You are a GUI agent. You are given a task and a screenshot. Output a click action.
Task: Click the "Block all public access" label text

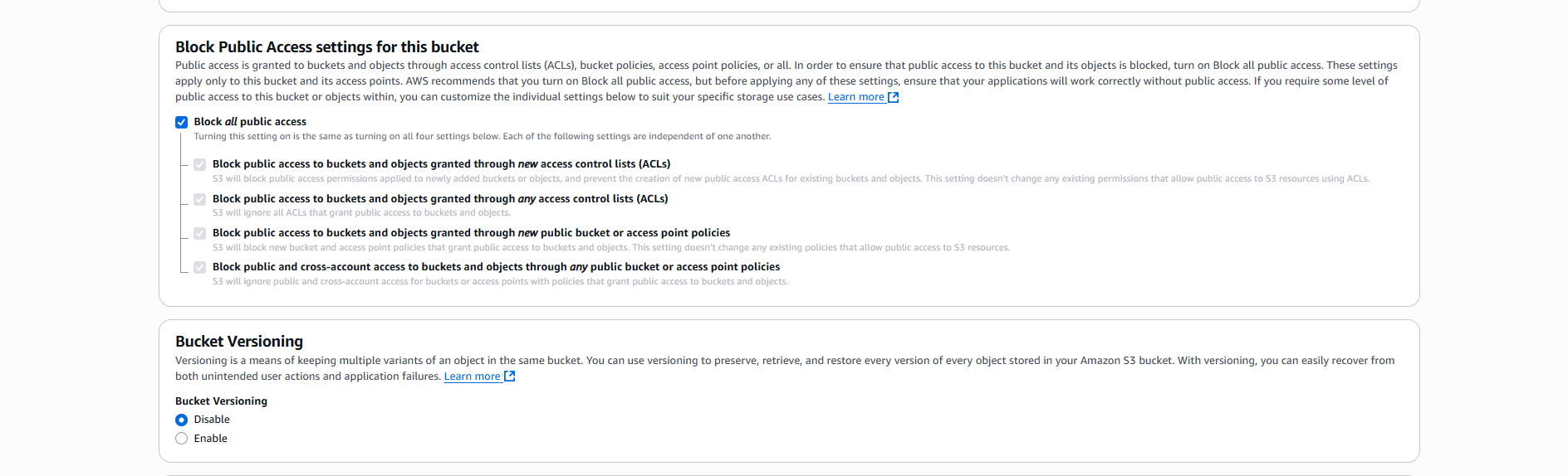[250, 122]
